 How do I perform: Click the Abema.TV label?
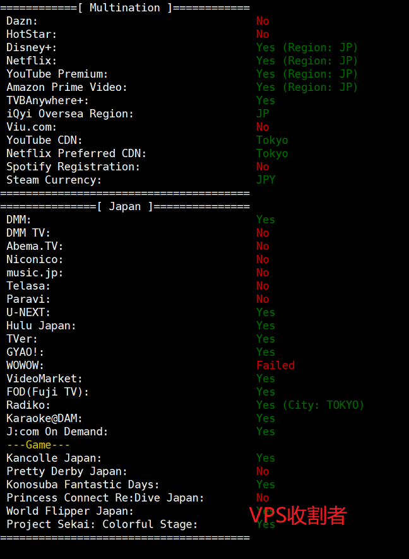click(x=35, y=246)
